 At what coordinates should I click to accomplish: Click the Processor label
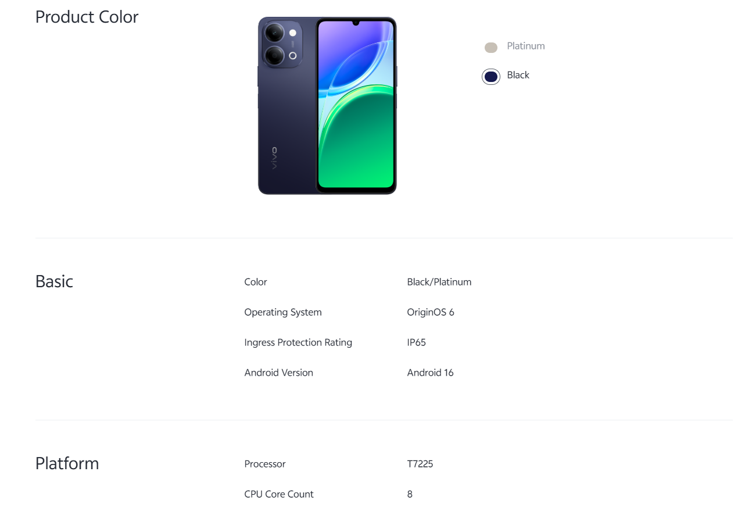[x=265, y=464]
